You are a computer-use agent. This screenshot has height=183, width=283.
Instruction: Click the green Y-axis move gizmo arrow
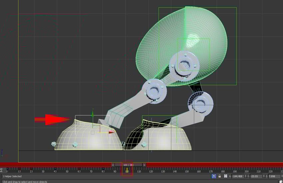pyautogui.click(x=93, y=113)
